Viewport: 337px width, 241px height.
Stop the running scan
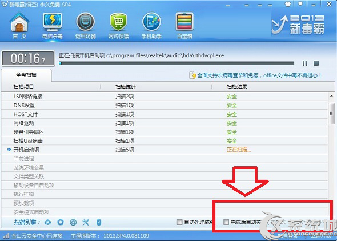(316, 63)
